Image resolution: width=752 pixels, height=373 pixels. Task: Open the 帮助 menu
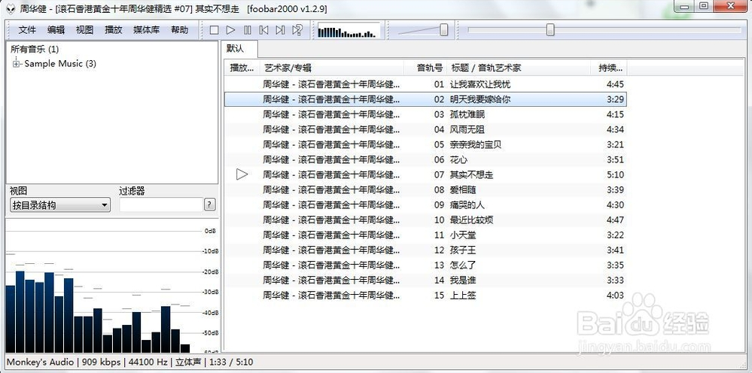[x=180, y=29]
